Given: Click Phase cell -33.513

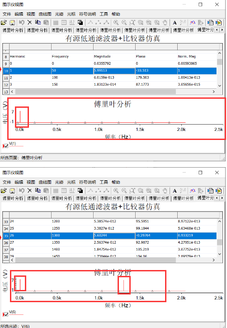Looking at the screenshot, I should coord(156,71).
